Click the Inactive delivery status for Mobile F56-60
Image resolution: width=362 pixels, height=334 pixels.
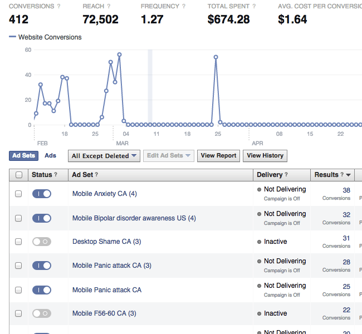pos(276,313)
